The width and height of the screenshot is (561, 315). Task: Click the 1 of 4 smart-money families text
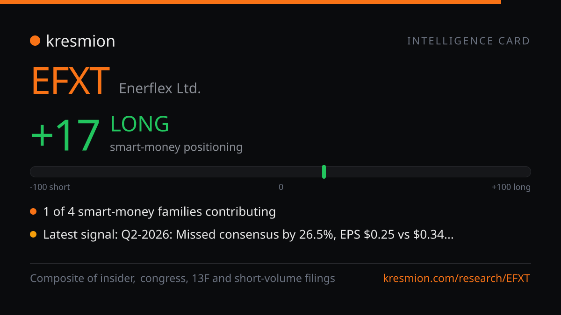[x=159, y=212]
